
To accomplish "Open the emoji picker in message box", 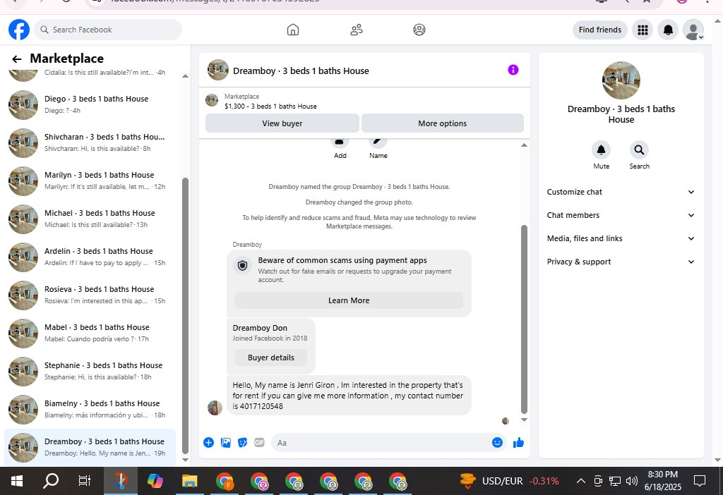I will coord(497,443).
